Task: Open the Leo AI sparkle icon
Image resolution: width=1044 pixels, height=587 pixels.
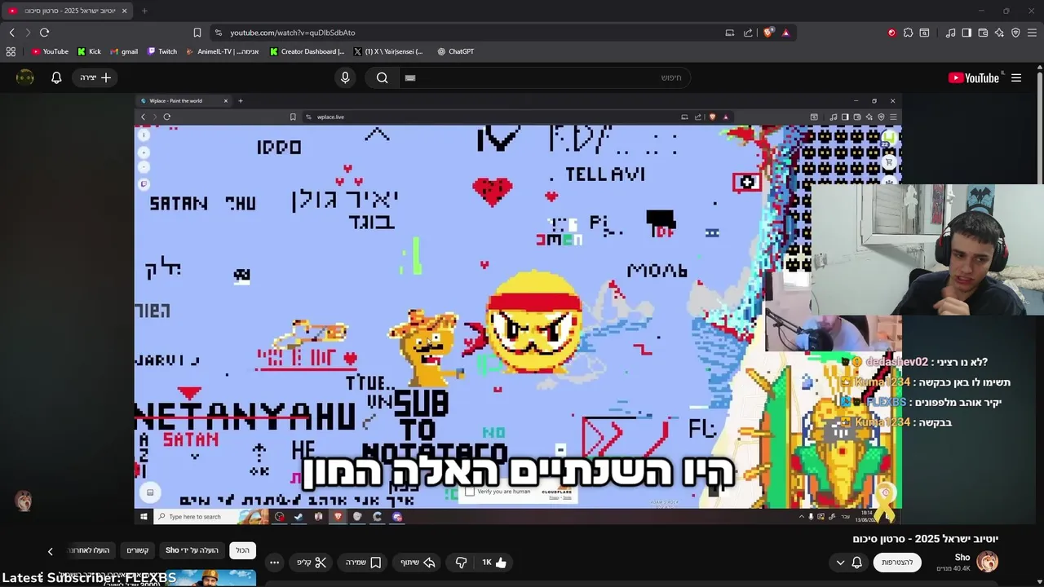Action: tap(999, 33)
